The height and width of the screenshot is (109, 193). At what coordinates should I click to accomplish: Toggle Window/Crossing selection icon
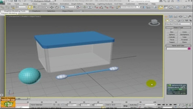pyautogui.click(x=46, y=7)
